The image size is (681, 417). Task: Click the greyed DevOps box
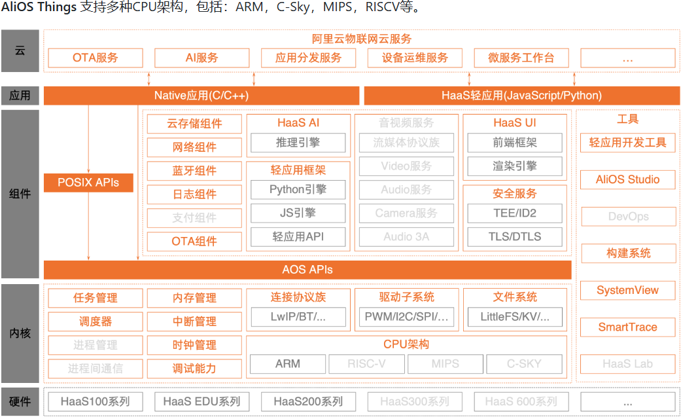click(629, 217)
